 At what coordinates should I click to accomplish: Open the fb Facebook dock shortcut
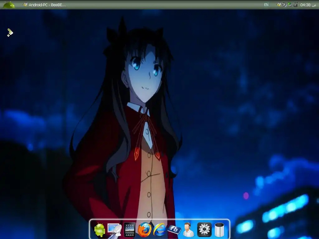click(174, 229)
